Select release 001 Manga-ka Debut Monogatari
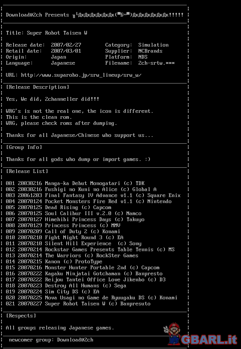 pyautogui.click(x=75, y=183)
